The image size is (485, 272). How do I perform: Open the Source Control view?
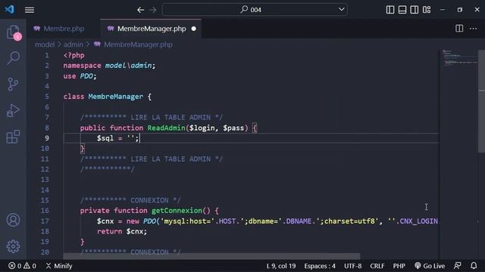pos(13,84)
